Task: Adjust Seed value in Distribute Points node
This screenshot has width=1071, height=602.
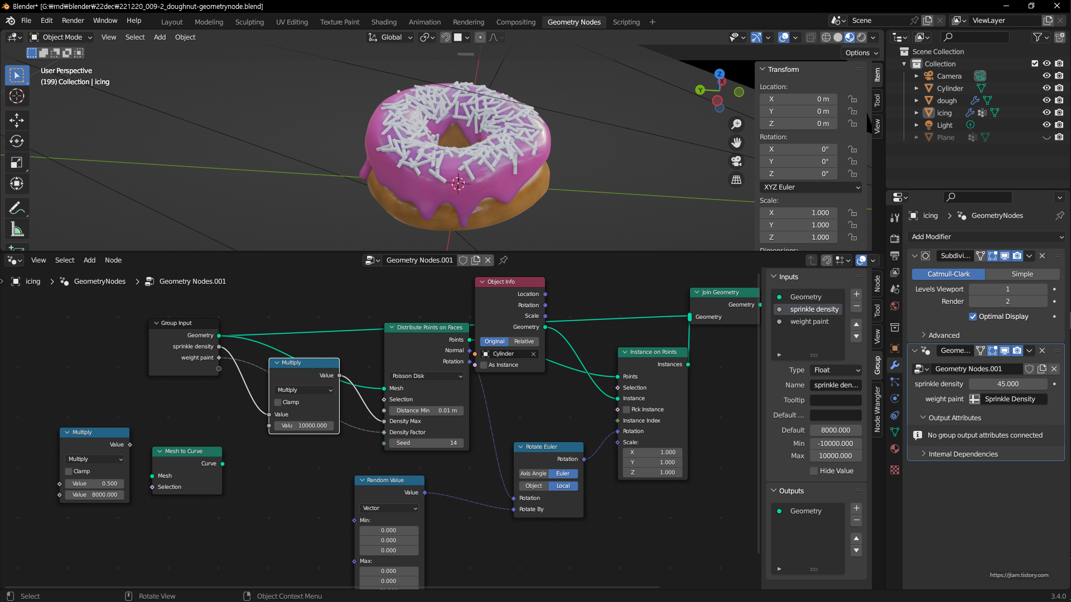Action: tap(427, 443)
